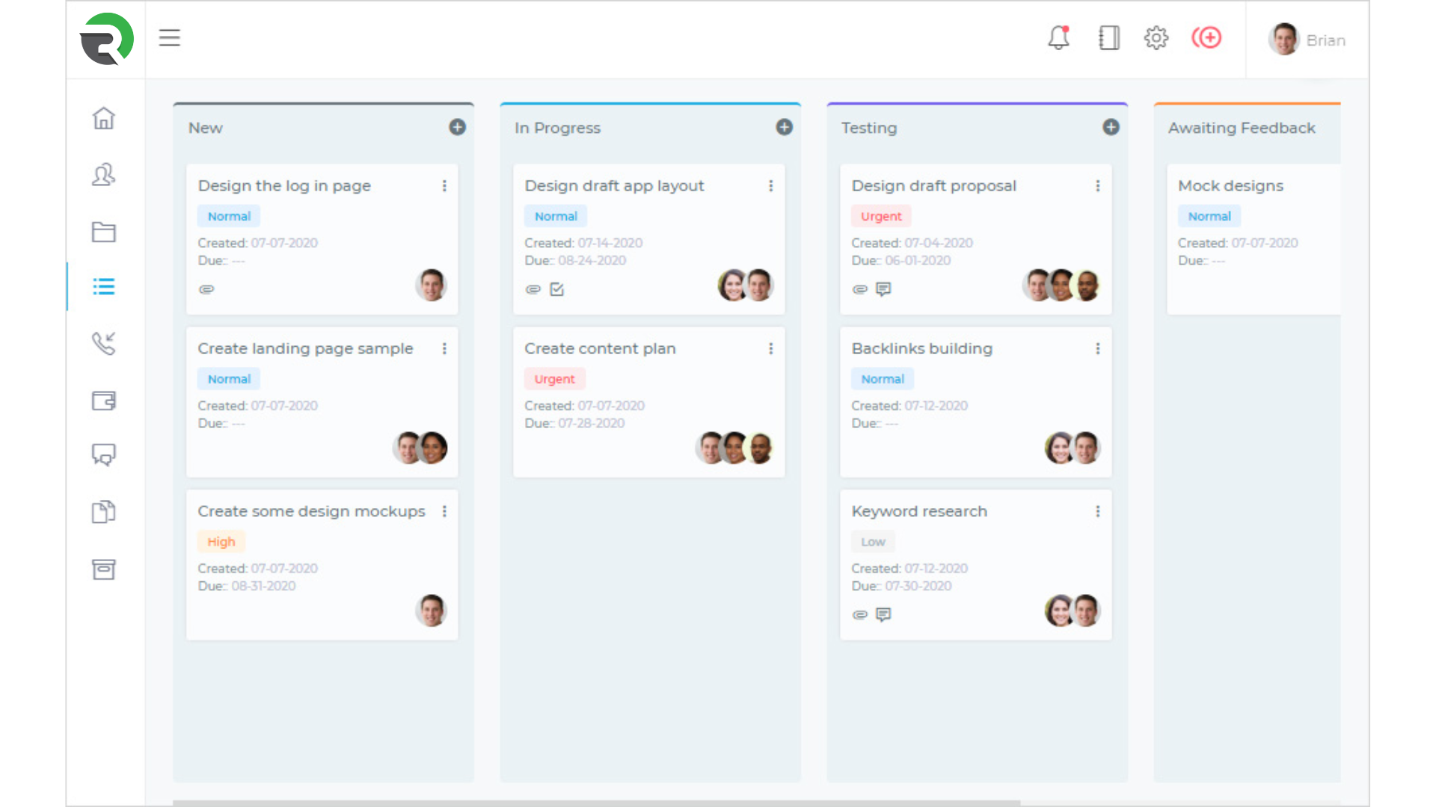
Task: Open Brian user profile menu
Action: pyautogui.click(x=1307, y=40)
